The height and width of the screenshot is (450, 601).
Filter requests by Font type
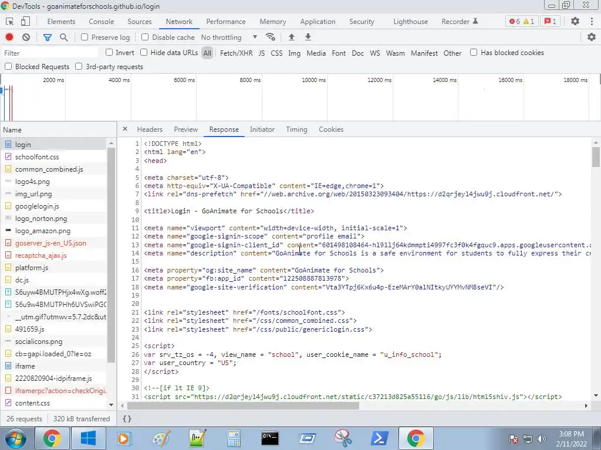click(339, 53)
